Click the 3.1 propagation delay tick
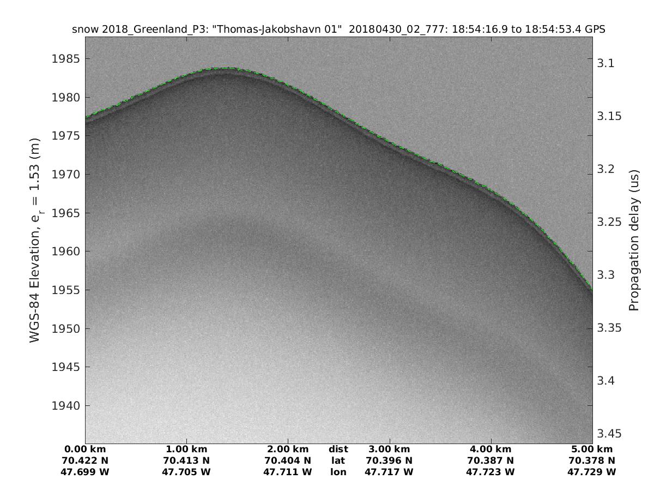The image size is (654, 491). coord(606,63)
